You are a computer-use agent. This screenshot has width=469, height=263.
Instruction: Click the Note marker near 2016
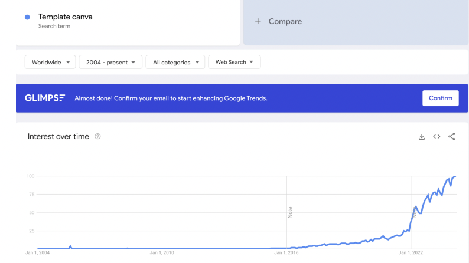290,212
